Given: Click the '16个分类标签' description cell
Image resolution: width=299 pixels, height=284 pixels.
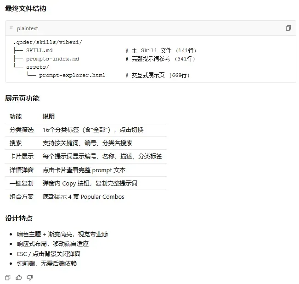Looking at the screenshot, I should click(93, 130).
